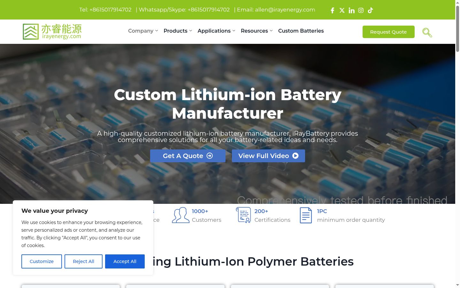Click the Get A Quote button
The image size is (460, 288).
click(188, 156)
